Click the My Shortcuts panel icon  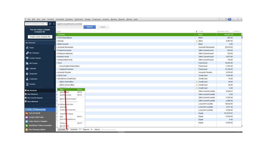tap(26, 90)
